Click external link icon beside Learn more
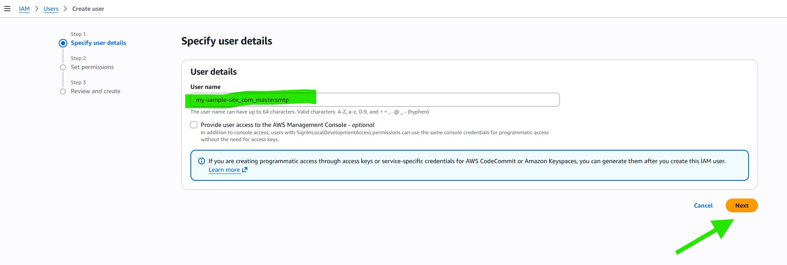Screen dimensions: 787x265 click(245, 170)
